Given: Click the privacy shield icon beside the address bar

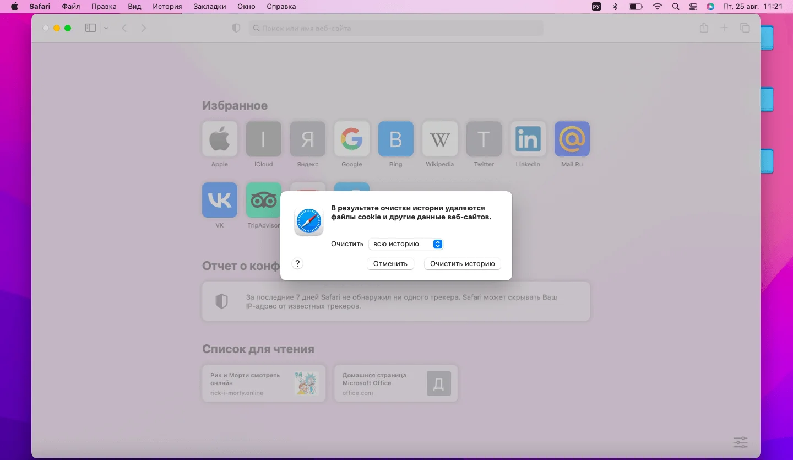Looking at the screenshot, I should (236, 28).
